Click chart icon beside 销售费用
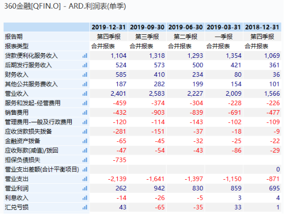 [85, 113]
